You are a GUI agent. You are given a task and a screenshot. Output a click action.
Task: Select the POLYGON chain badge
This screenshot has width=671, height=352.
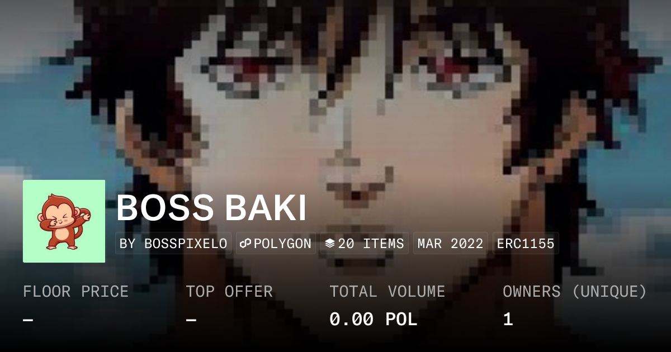coord(276,244)
